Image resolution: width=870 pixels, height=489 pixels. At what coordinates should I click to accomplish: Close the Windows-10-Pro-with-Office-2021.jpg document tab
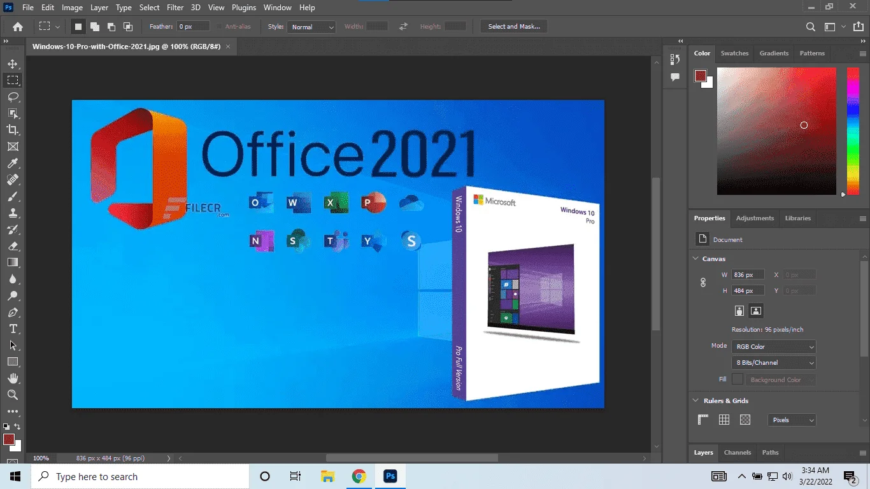click(x=228, y=46)
